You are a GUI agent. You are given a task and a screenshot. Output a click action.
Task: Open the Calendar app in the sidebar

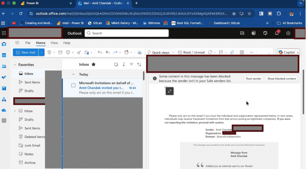4,55
